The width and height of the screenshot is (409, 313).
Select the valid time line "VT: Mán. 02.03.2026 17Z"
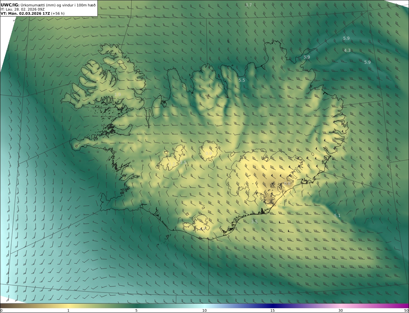pos(25,14)
